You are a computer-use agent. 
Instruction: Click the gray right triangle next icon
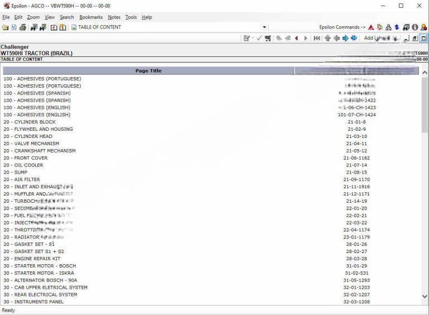[306, 39]
